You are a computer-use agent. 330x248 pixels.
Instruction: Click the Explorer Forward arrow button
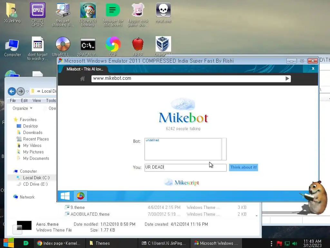(x=20, y=91)
